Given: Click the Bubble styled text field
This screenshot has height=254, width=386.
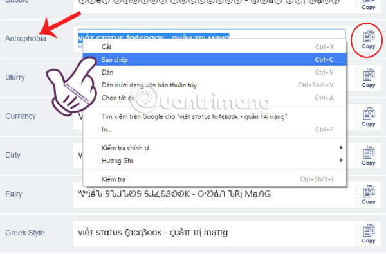Looking at the screenshot, I should click(214, 6).
